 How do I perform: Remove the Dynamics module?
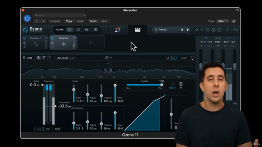tap(74, 38)
